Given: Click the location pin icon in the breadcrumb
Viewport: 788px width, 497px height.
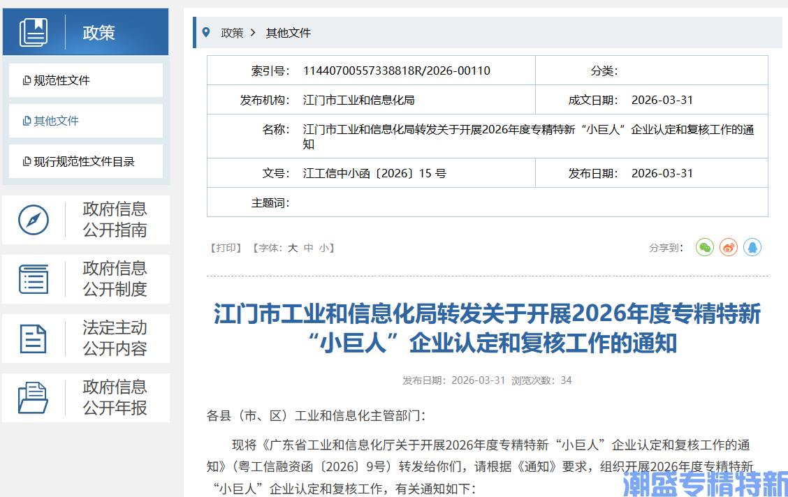Looking at the screenshot, I should pos(205,32).
